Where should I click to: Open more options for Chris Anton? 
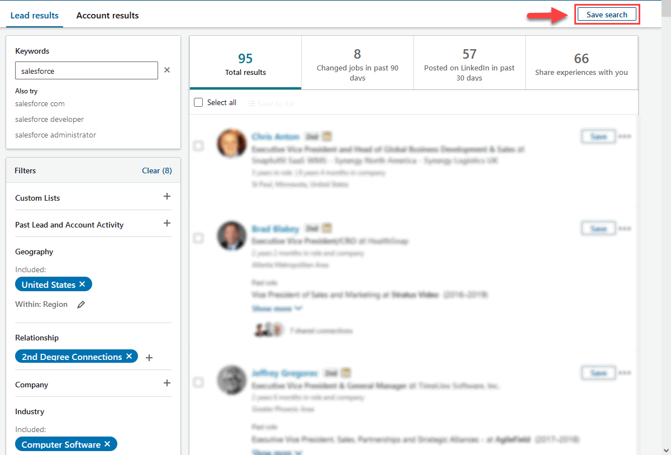[625, 136]
